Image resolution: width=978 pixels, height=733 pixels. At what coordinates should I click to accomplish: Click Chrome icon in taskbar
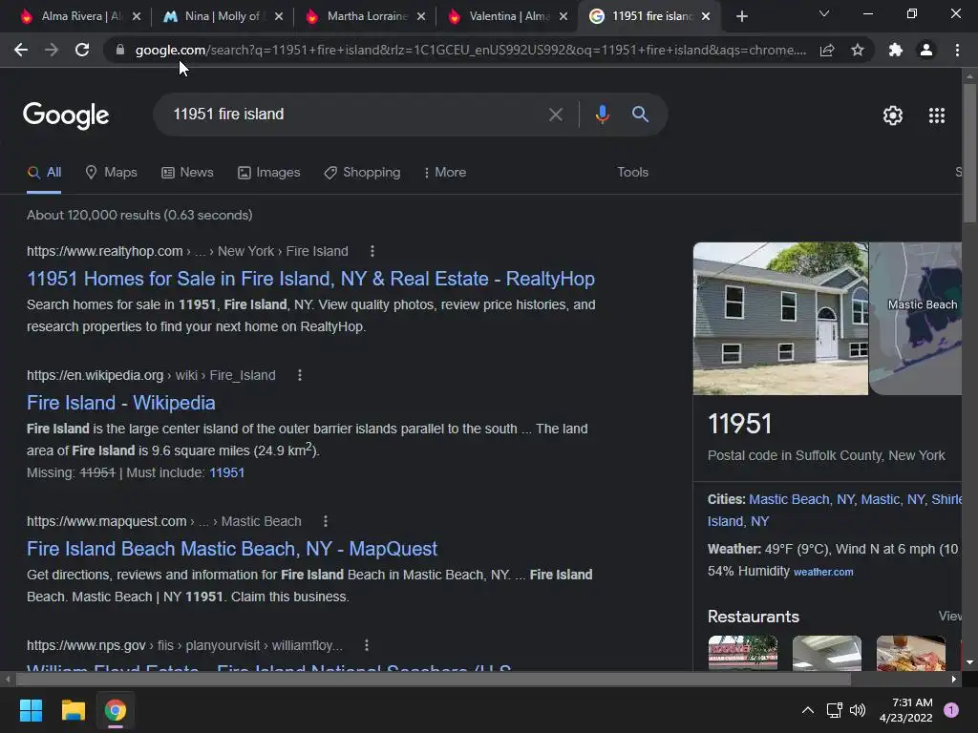(x=116, y=710)
